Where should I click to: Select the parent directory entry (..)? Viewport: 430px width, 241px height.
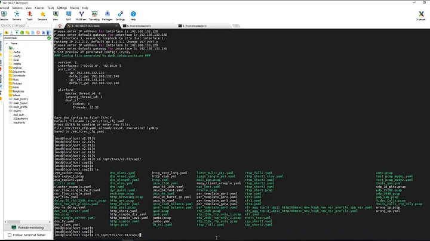tap(11, 48)
